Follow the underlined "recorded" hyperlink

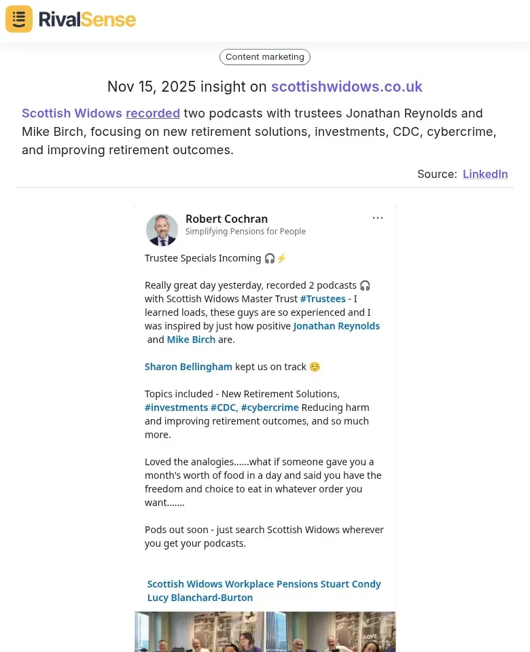152,113
